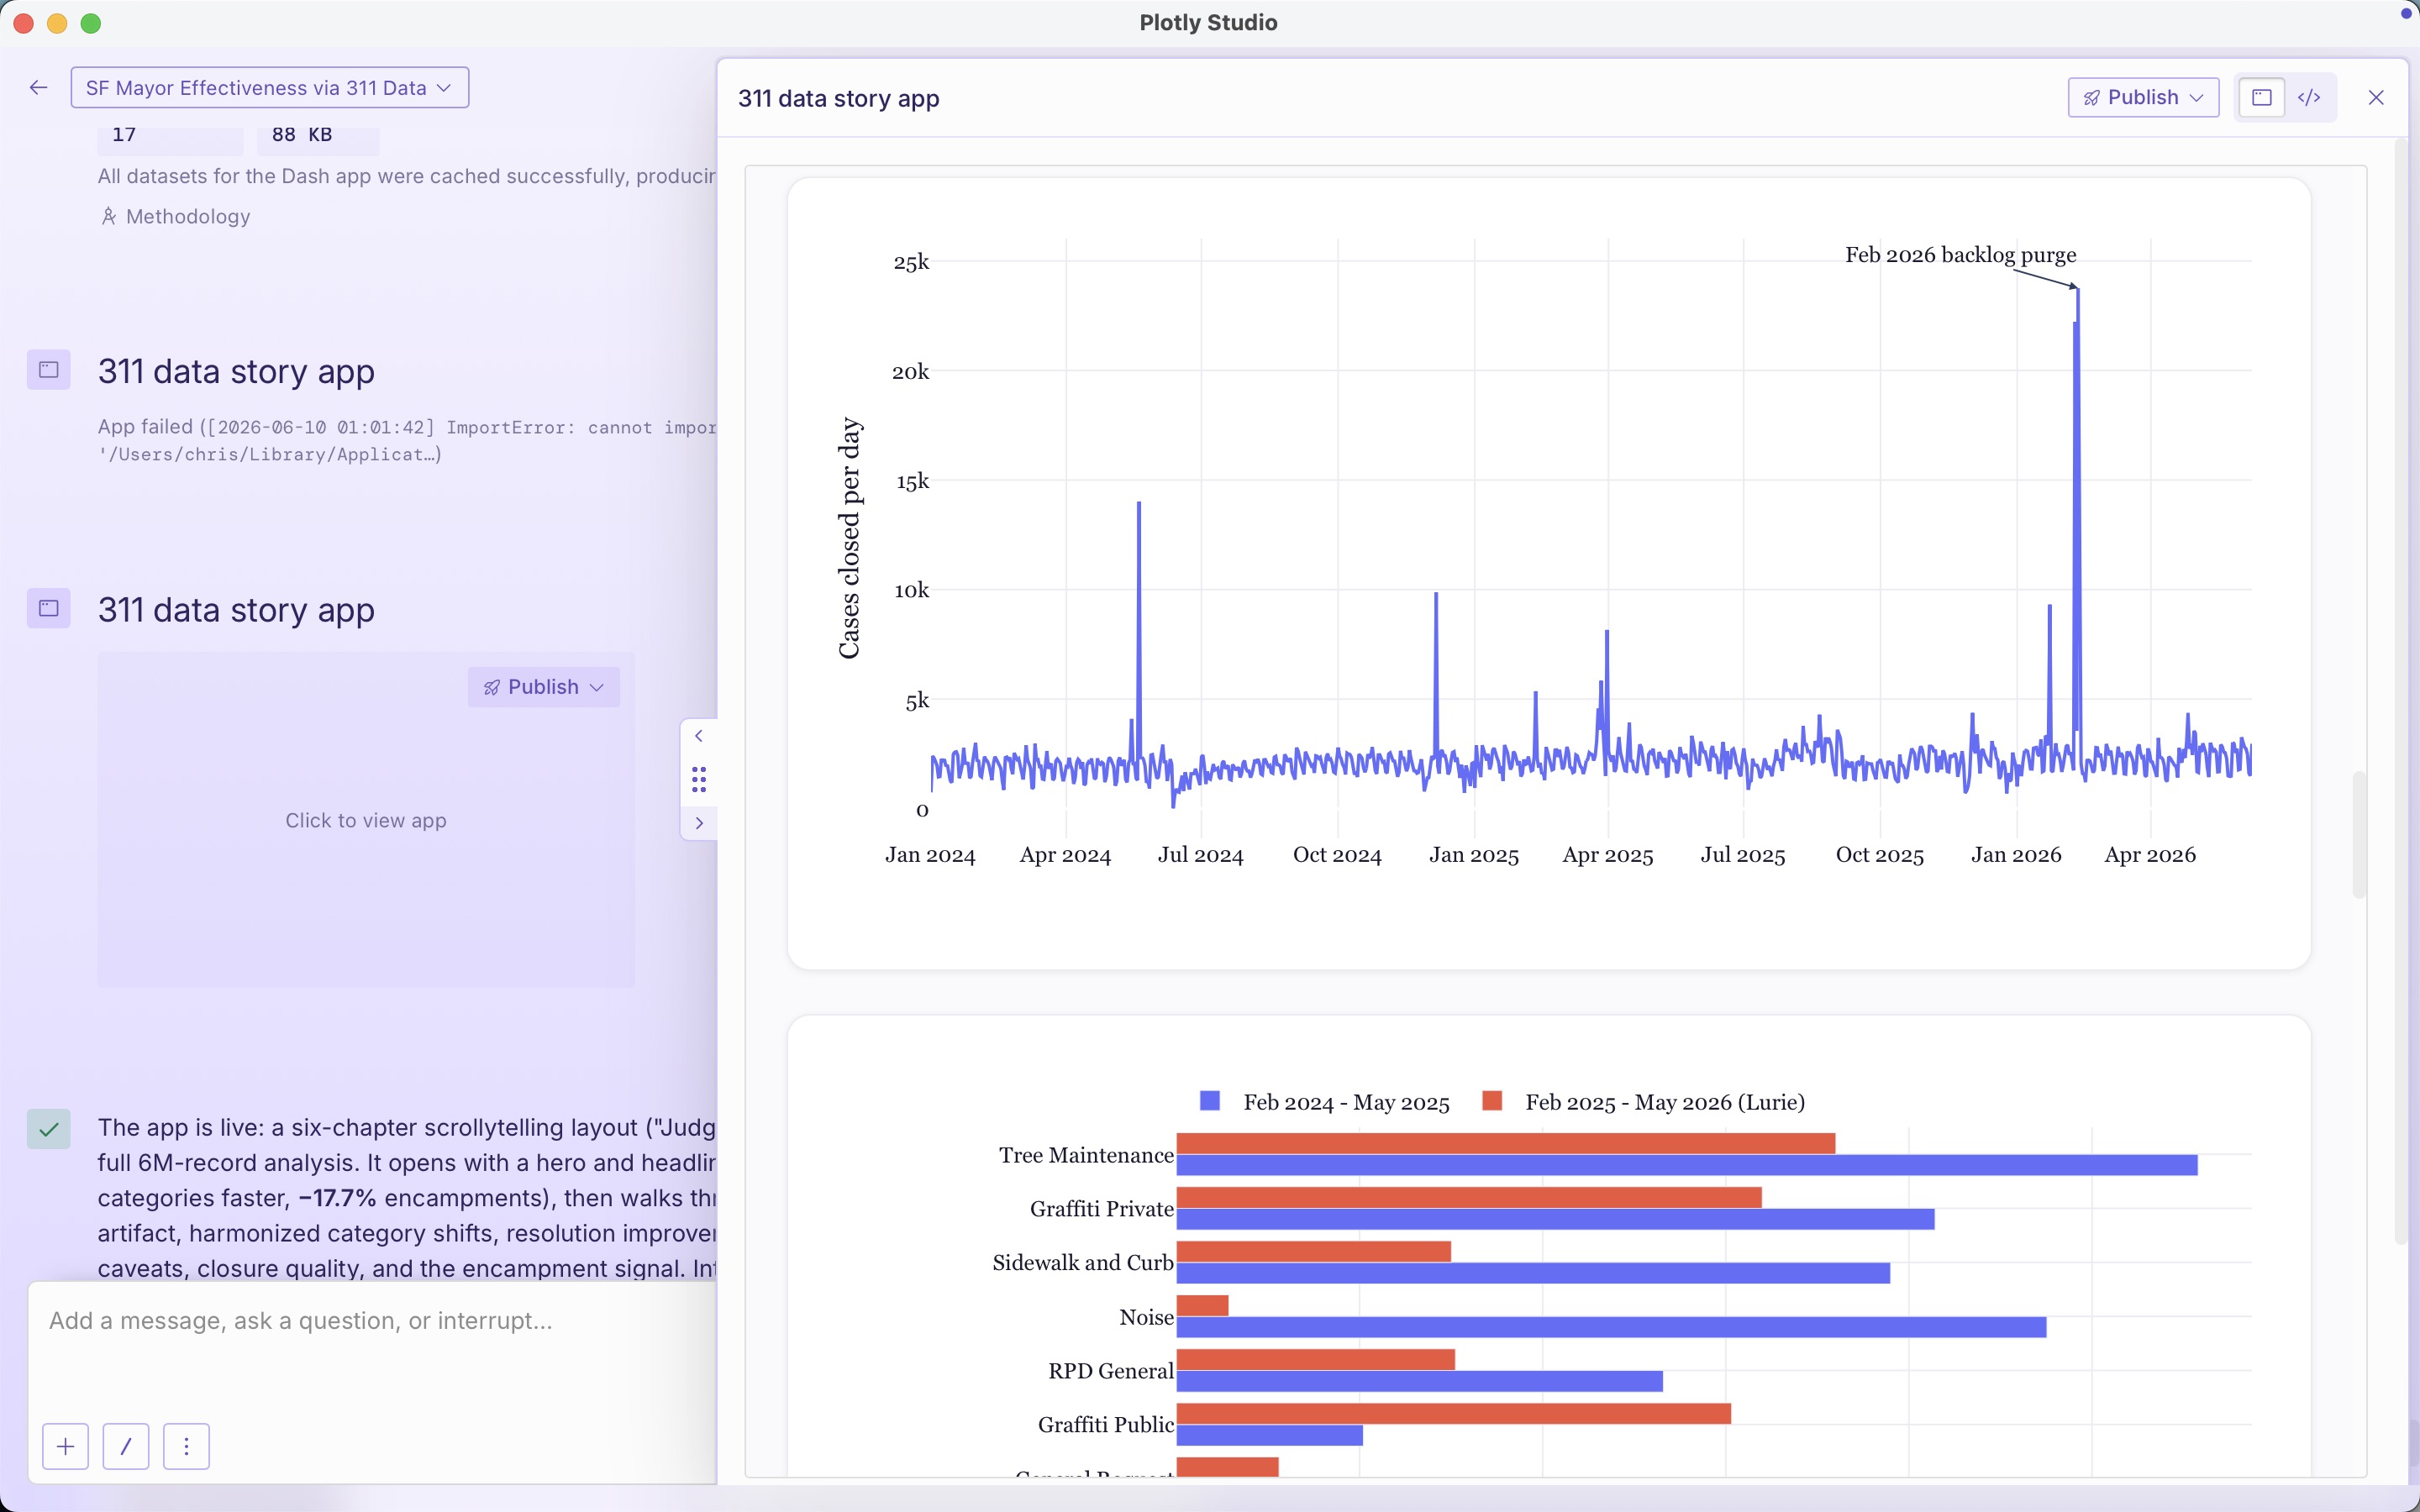
Task: Click the App failed ImportError message
Action: pos(407,440)
